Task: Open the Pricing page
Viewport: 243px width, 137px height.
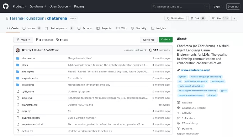Action: pyautogui.click(x=79, y=6)
